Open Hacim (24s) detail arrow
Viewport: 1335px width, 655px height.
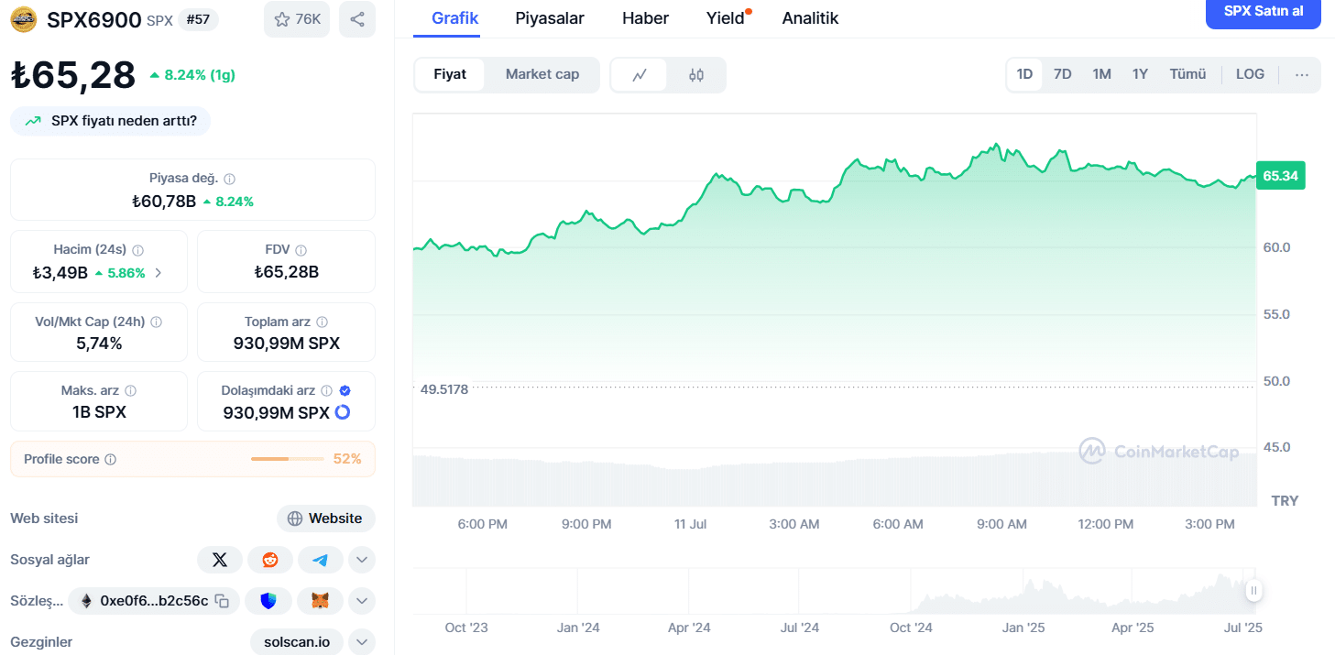pos(158,273)
